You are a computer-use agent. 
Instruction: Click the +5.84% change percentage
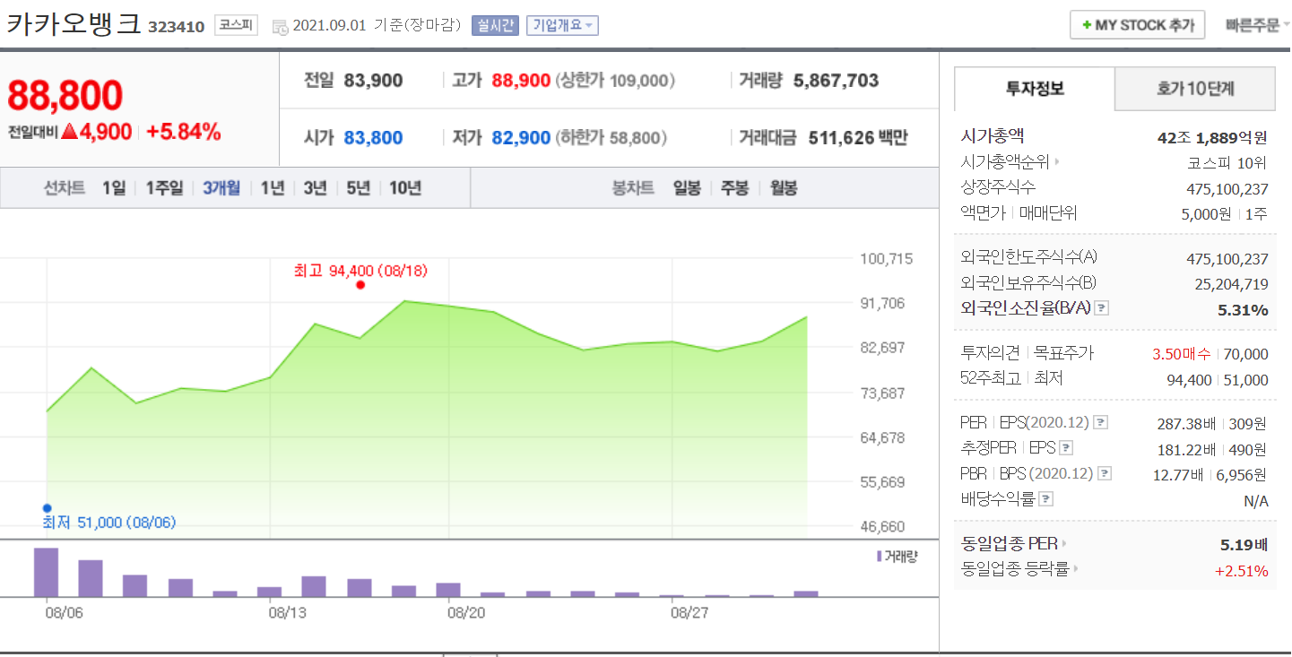[x=183, y=132]
